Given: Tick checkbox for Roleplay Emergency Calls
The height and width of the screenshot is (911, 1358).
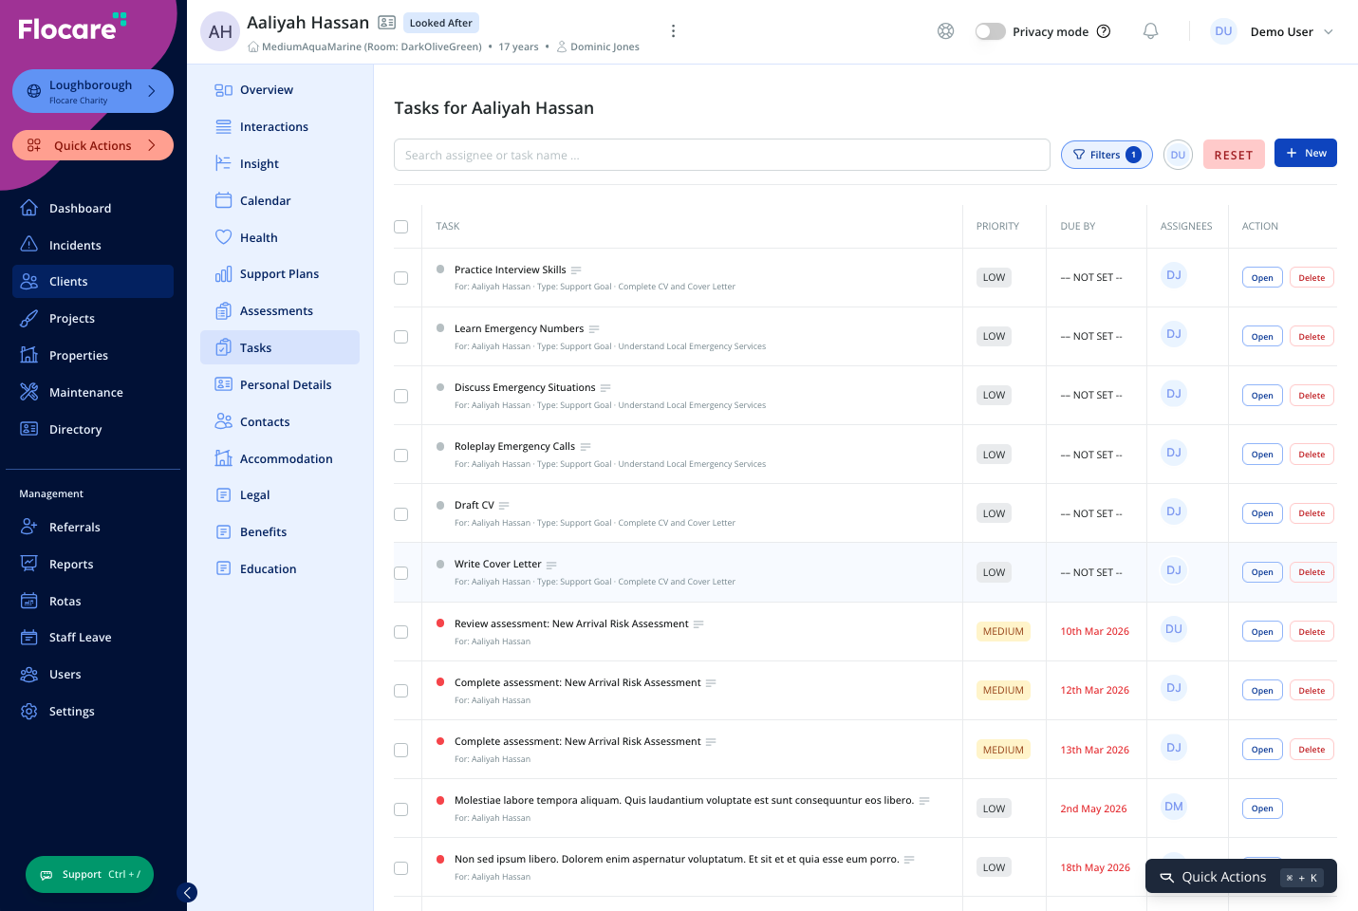Looking at the screenshot, I should coord(400,455).
